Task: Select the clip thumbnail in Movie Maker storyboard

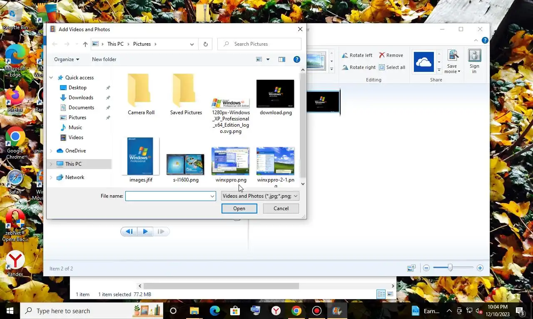Action: tap(324, 101)
